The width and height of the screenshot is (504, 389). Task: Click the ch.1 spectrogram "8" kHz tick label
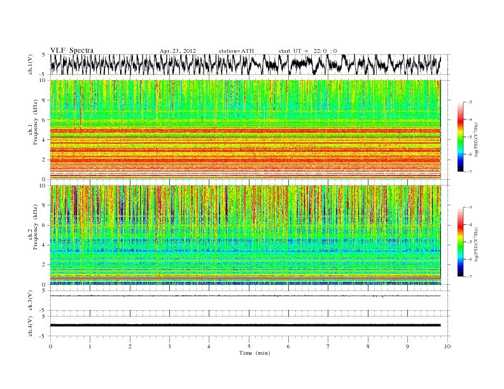coord(45,100)
